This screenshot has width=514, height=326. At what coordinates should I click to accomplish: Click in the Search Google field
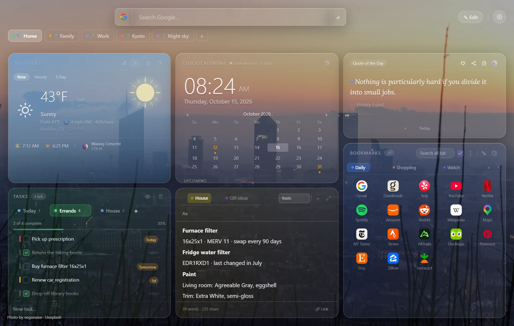[231, 17]
